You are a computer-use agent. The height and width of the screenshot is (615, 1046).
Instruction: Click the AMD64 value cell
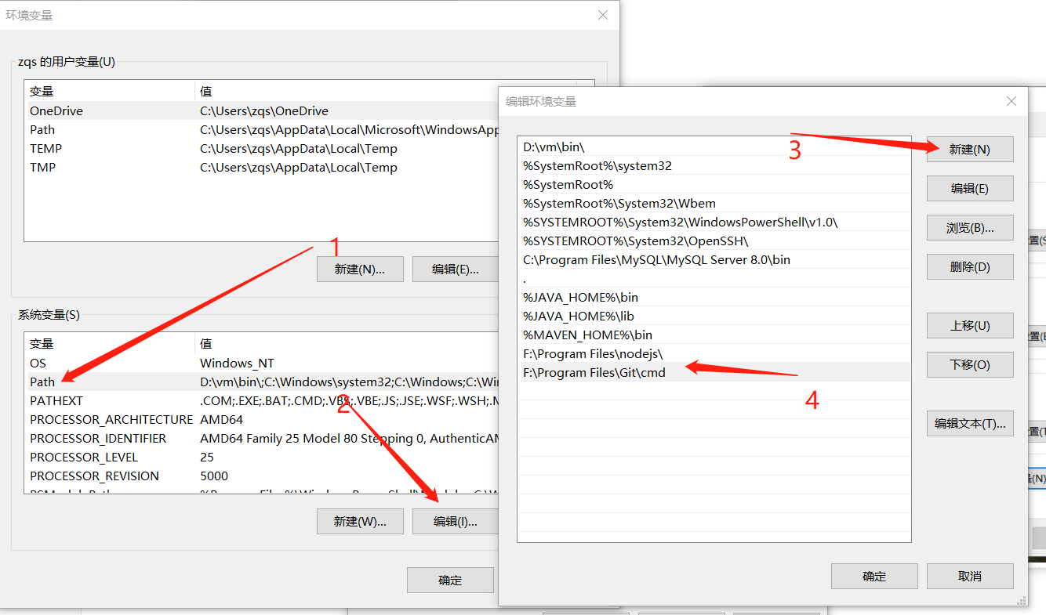point(222,419)
